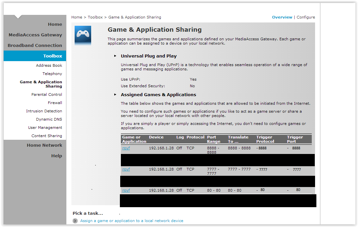Go to Address Book
Image resolution: width=358 pixels, height=227 pixels.
click(x=49, y=65)
